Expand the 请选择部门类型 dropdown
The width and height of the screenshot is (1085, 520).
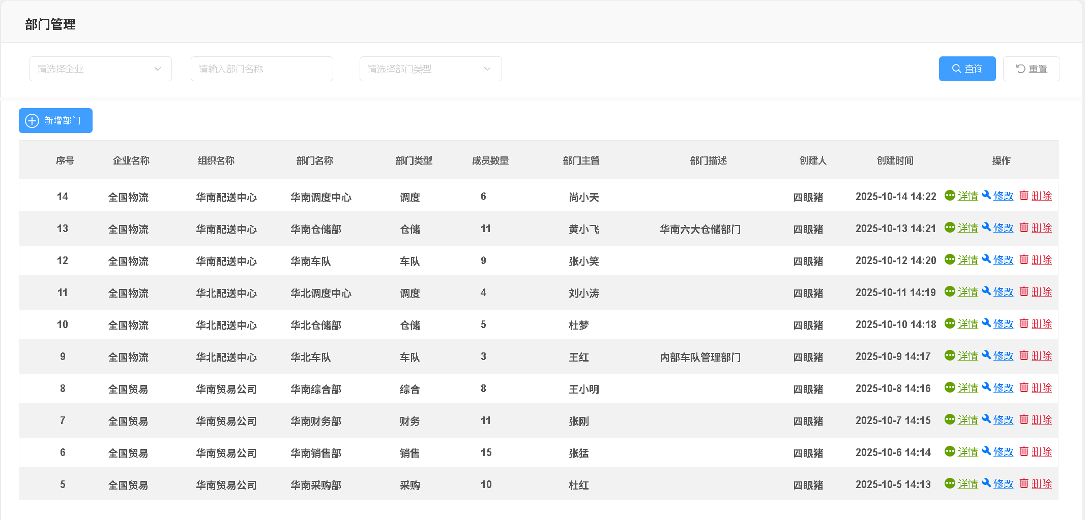[x=430, y=69]
